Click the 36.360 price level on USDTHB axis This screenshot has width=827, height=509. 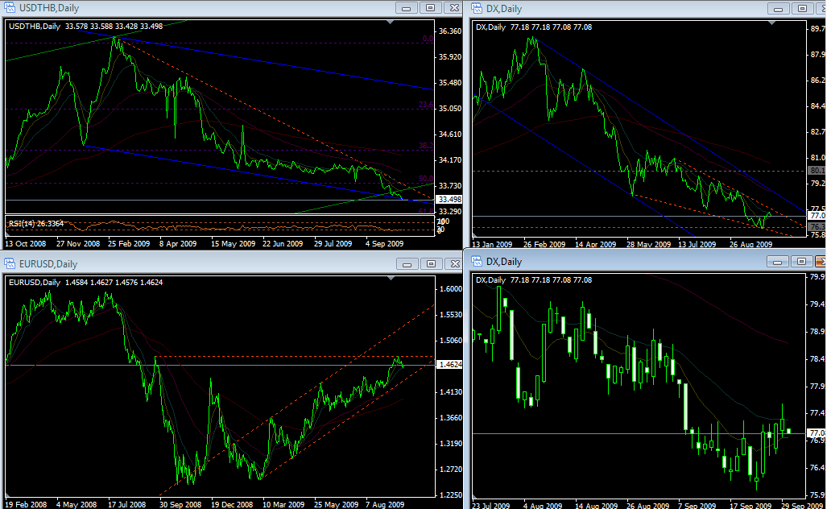tap(450, 31)
